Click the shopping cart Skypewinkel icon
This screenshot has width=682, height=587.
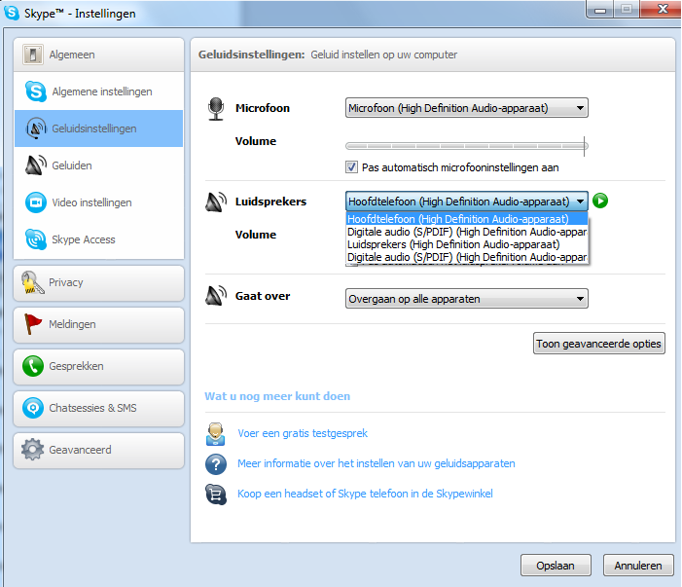click(x=216, y=495)
